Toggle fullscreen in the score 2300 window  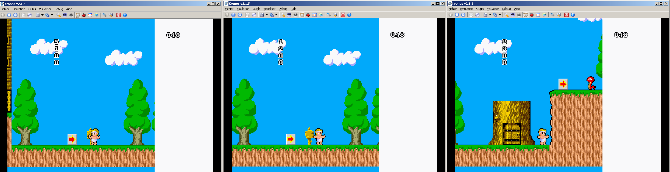pyautogui.click(x=538, y=15)
